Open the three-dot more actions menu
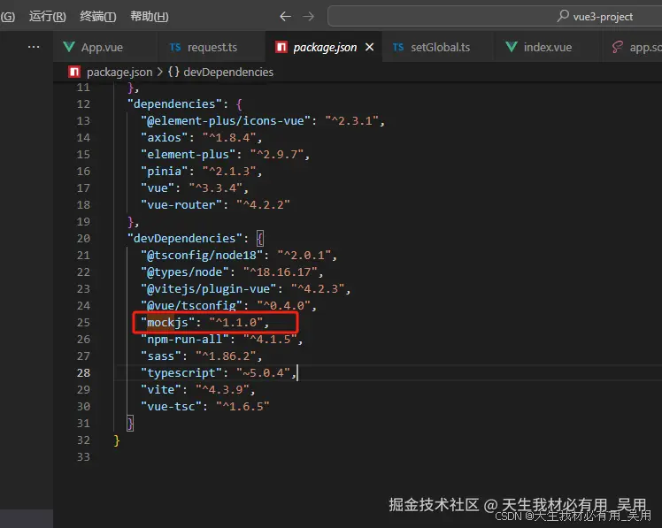The image size is (662, 528). point(34,47)
